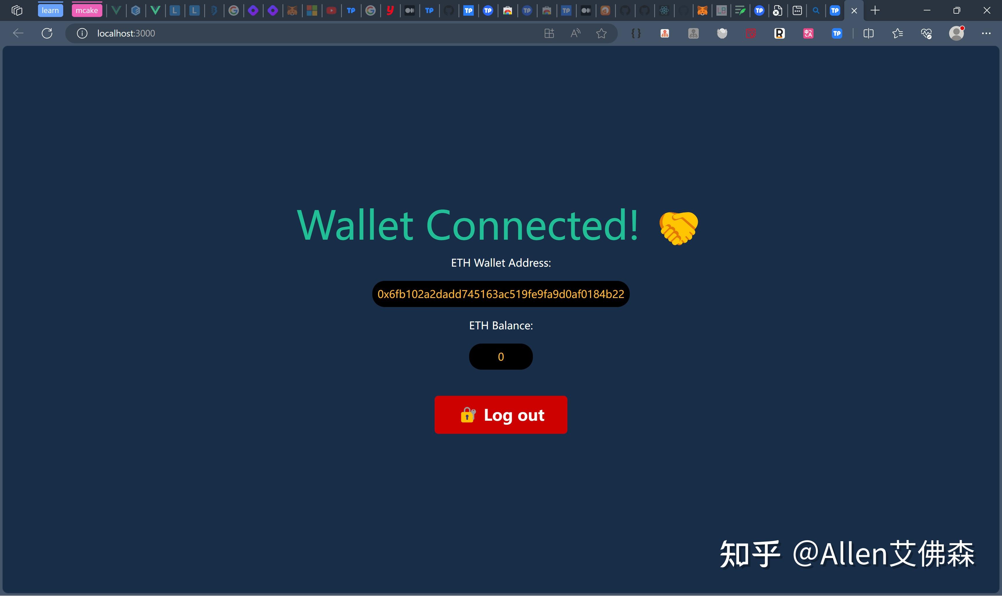This screenshot has height=596, width=1002.
Task: Click the browser history back button
Action: [18, 33]
